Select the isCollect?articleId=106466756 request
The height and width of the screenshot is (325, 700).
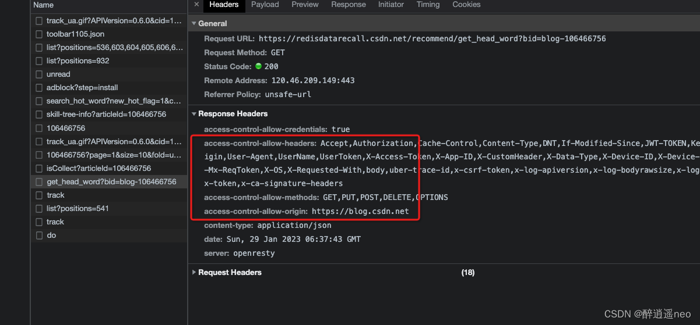[x=99, y=169]
